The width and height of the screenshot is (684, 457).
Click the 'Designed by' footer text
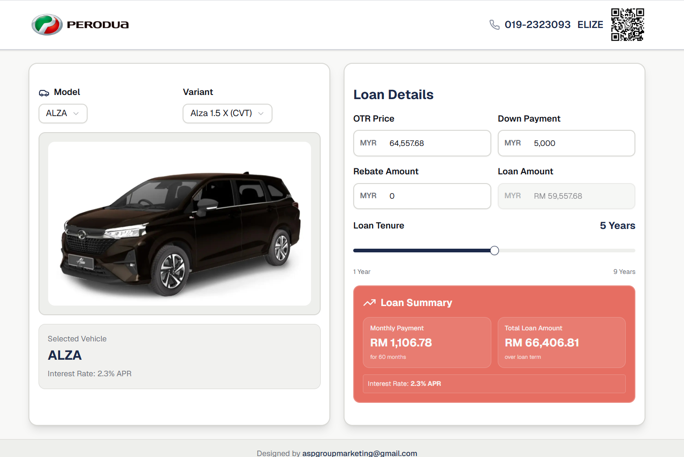click(x=278, y=453)
